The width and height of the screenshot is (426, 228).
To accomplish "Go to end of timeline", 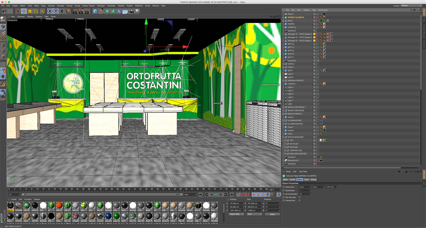I will tap(231, 194).
